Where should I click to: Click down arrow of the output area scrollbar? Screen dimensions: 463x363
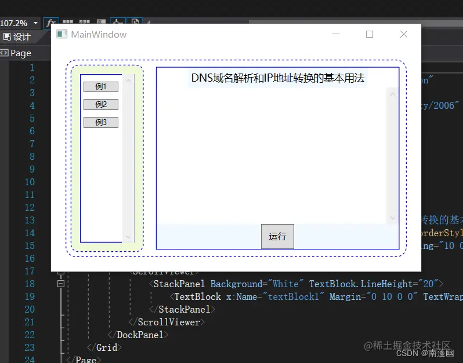point(393,218)
